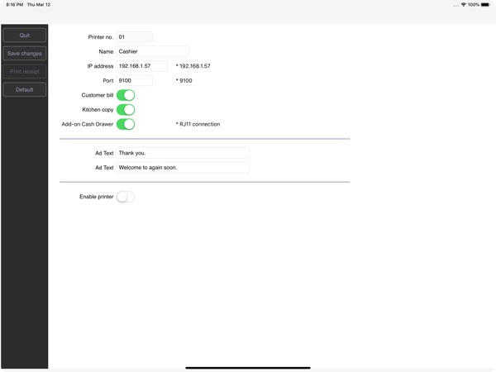Image resolution: width=496 pixels, height=372 pixels.
Task: Focus the IP address input field
Action: pyautogui.click(x=141, y=66)
